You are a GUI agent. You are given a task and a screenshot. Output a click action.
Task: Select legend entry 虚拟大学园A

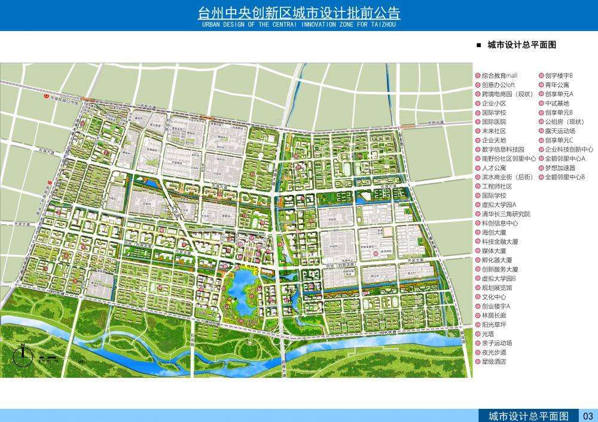(x=496, y=205)
